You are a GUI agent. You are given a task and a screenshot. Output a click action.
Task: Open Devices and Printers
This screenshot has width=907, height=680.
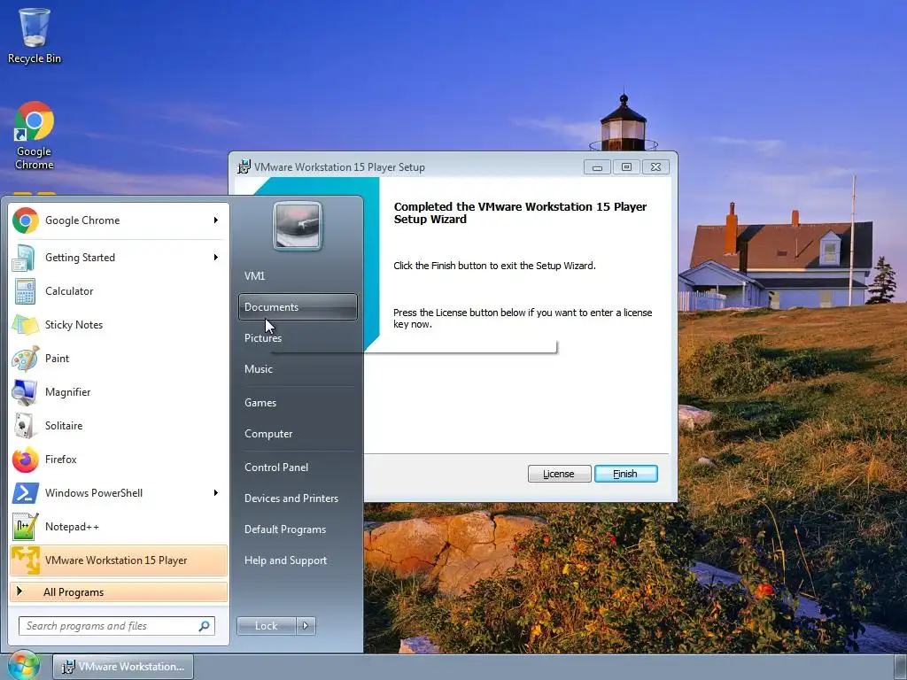pos(298,498)
